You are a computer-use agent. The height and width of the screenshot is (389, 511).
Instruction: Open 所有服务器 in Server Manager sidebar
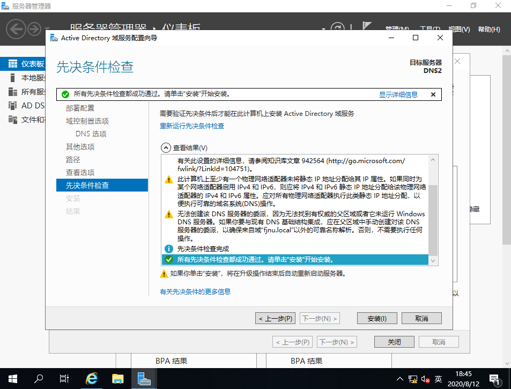pos(23,92)
